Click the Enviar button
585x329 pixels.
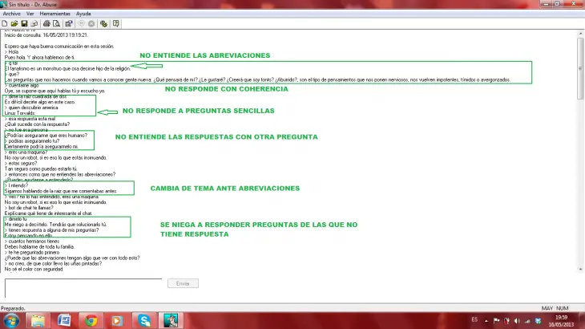[x=183, y=283]
